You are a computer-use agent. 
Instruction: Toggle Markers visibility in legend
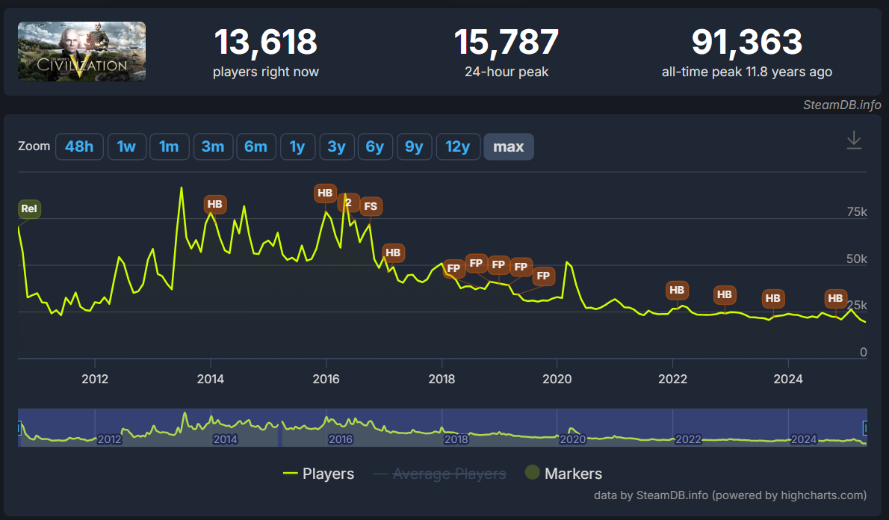(x=563, y=474)
